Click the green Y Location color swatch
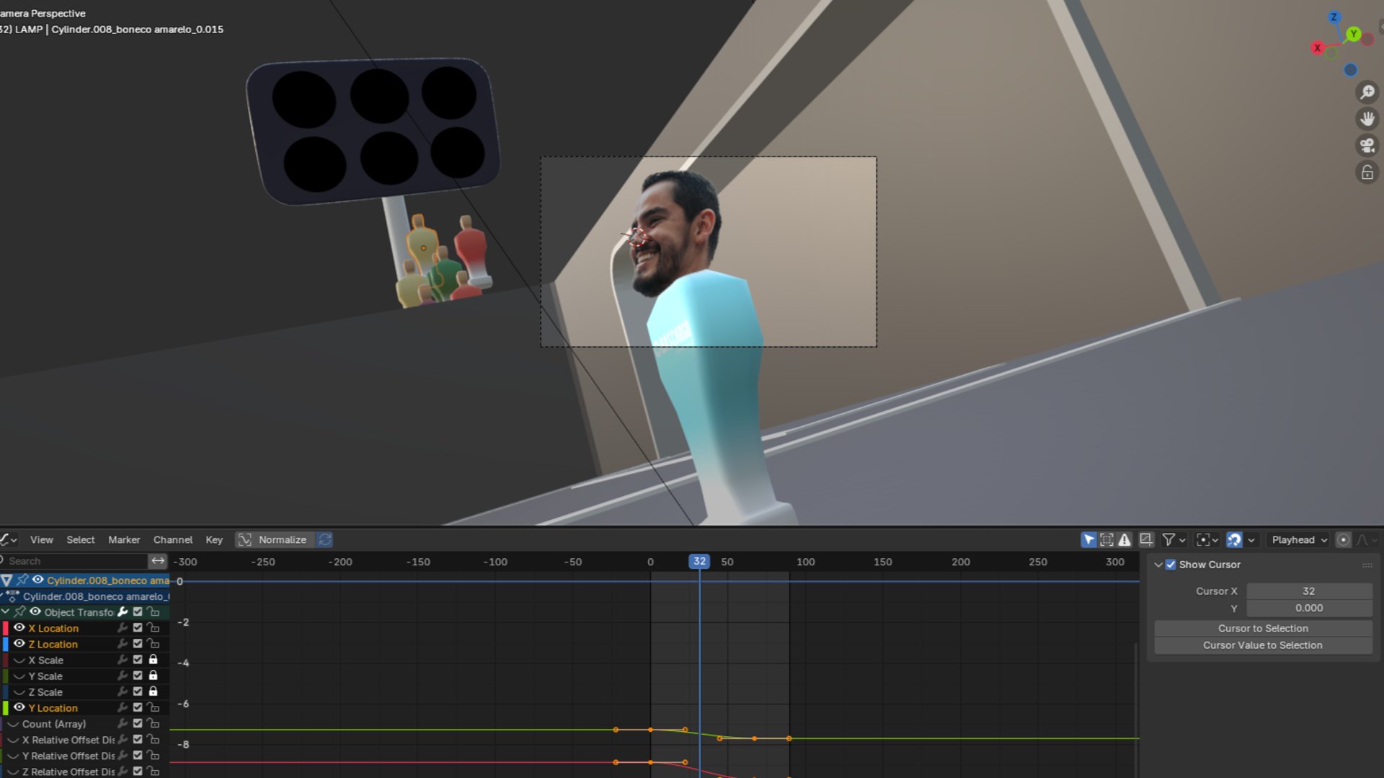This screenshot has height=778, width=1384. tap(6, 708)
